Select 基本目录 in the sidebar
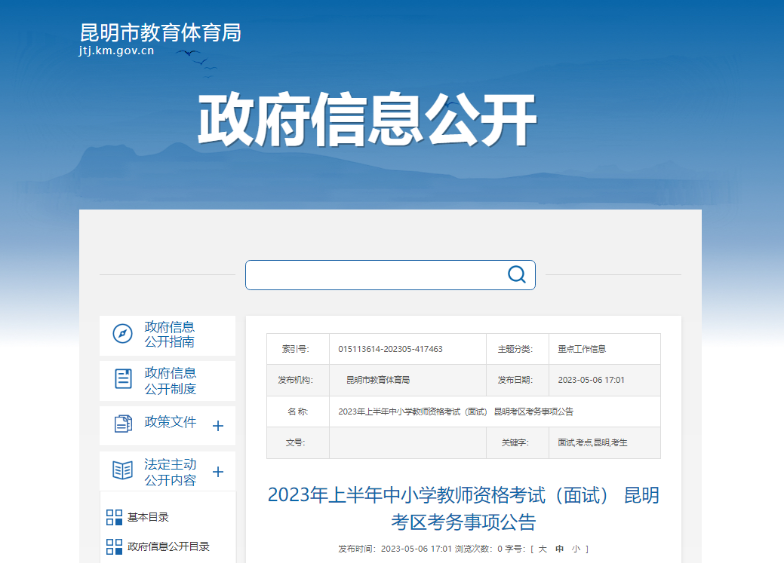 tap(148, 517)
